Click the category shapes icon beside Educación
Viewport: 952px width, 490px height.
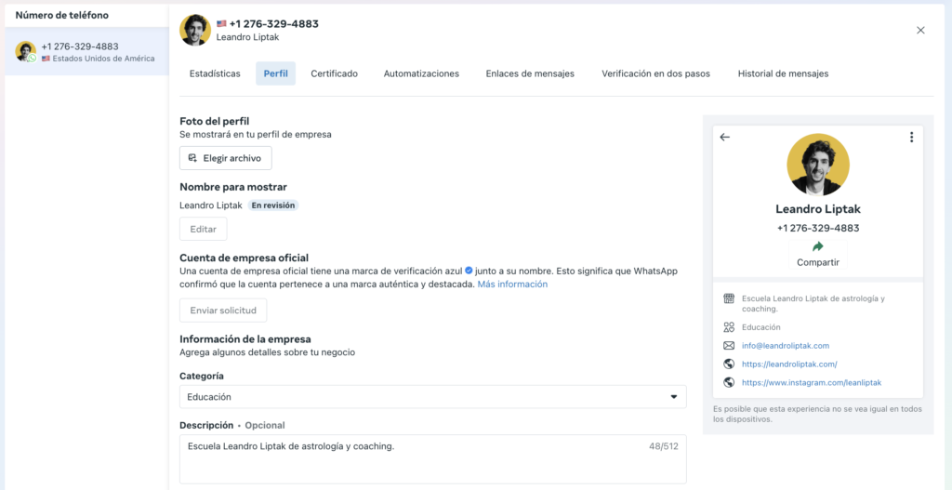coord(729,327)
